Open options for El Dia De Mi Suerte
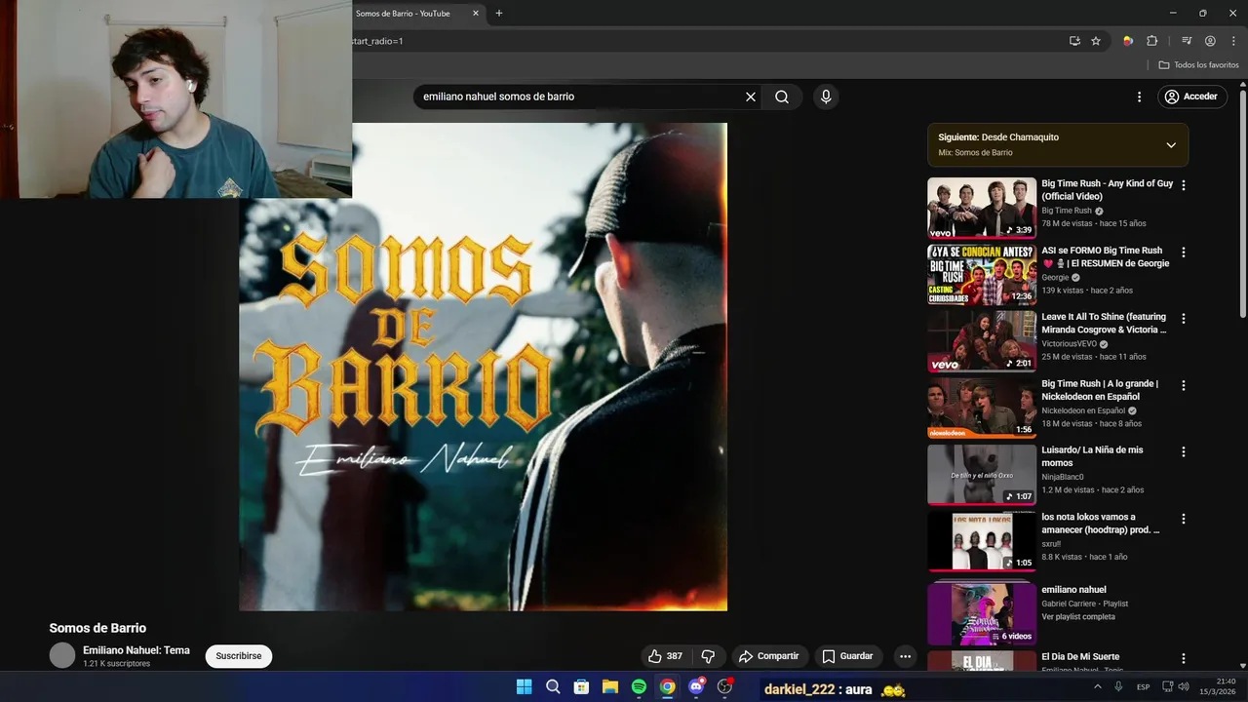 point(1184,659)
